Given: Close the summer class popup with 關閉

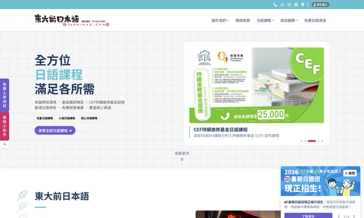Looking at the screenshot, I should [x=350, y=173].
